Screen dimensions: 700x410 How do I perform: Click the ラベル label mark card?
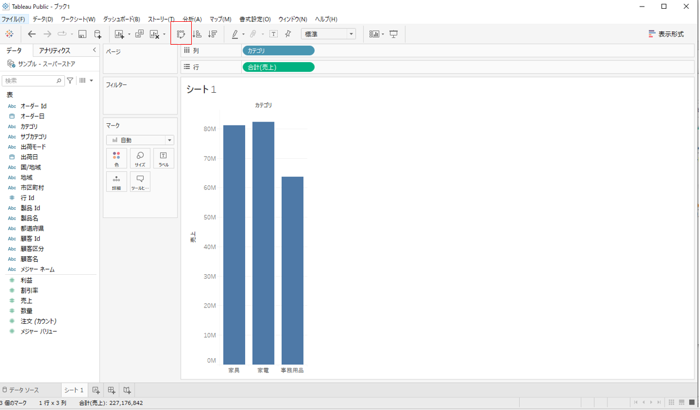click(163, 158)
